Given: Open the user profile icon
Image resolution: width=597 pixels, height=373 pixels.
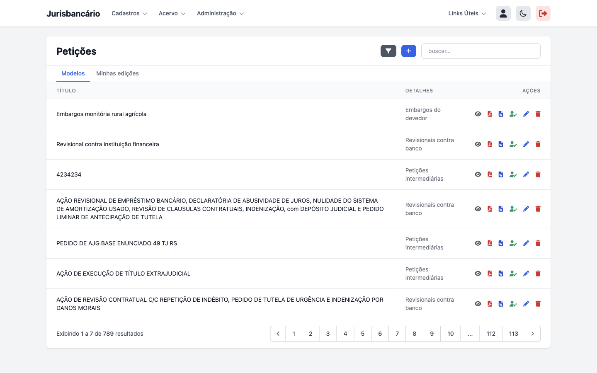Looking at the screenshot, I should tap(503, 13).
